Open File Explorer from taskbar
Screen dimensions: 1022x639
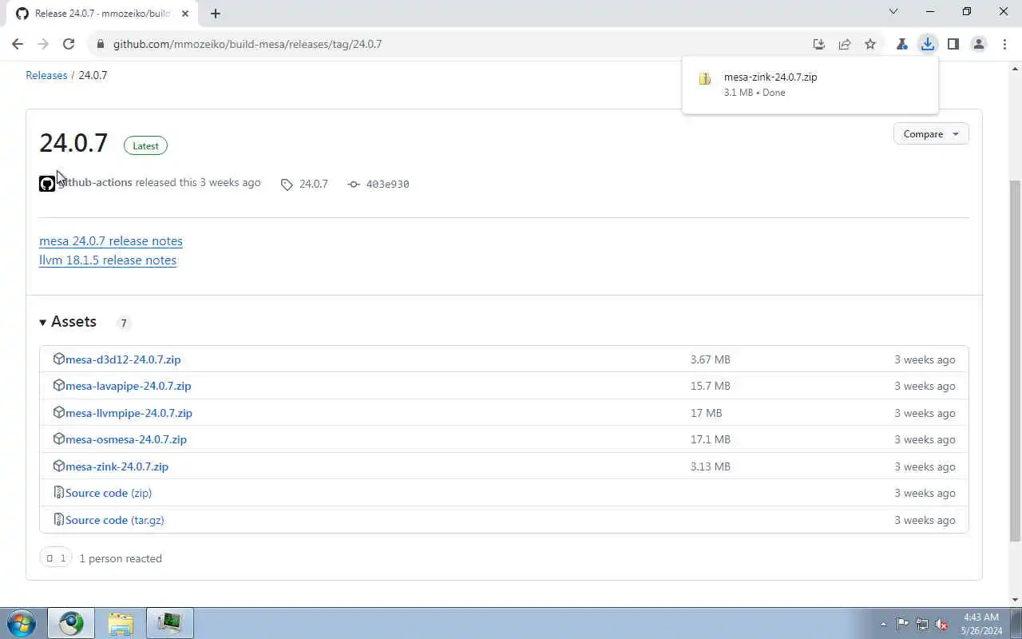click(x=121, y=623)
